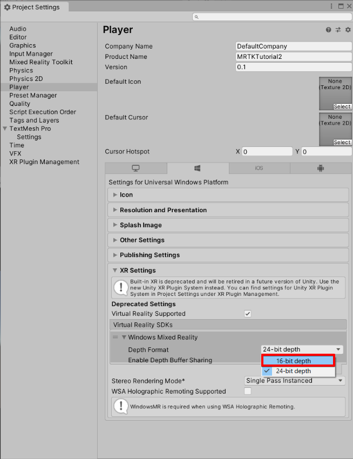
Task: Select the standalone desktop platform tab
Action: pyautogui.click(x=136, y=168)
